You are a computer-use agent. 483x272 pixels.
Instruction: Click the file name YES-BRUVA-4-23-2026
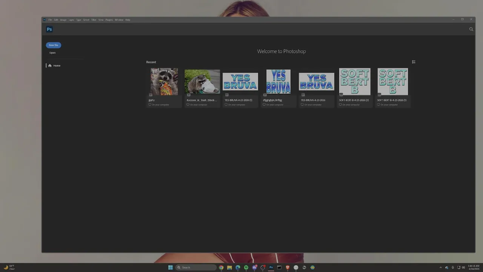[x=313, y=100]
